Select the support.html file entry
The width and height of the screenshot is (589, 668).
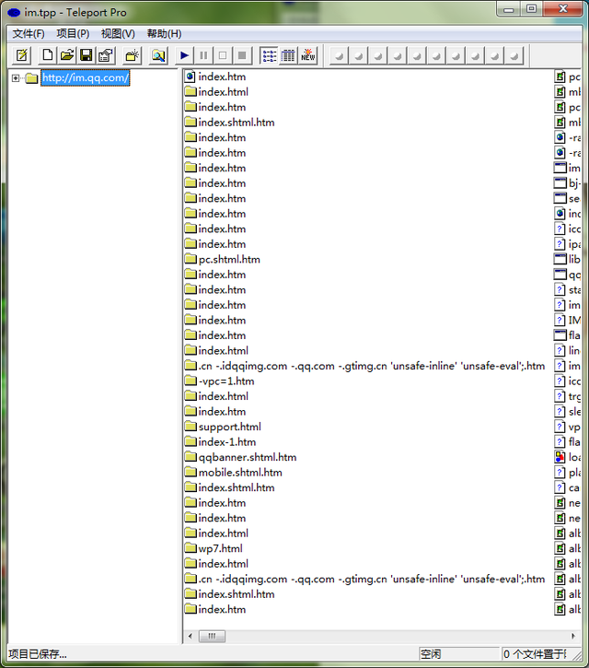tap(229, 427)
